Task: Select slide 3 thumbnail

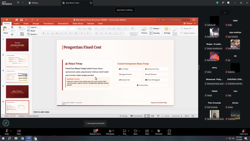Action: [x=17, y=76]
